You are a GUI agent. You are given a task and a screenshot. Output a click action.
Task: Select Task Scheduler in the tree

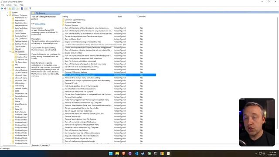click(x=20, y=112)
